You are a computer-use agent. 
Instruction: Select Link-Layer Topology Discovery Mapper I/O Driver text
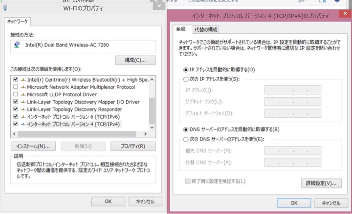(x=83, y=102)
